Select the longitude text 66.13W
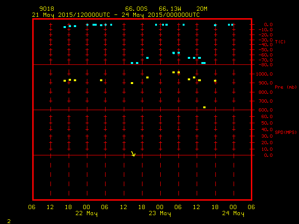This screenshot has width=299, height=224. pyautogui.click(x=170, y=9)
